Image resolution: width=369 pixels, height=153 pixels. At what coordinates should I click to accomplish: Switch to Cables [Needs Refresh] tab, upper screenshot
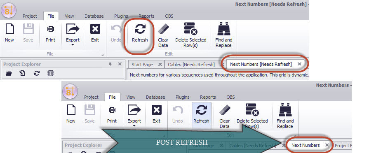[x=191, y=65]
